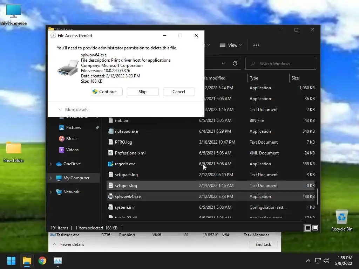
Task: Select the mib.bin file
Action: click(122, 120)
